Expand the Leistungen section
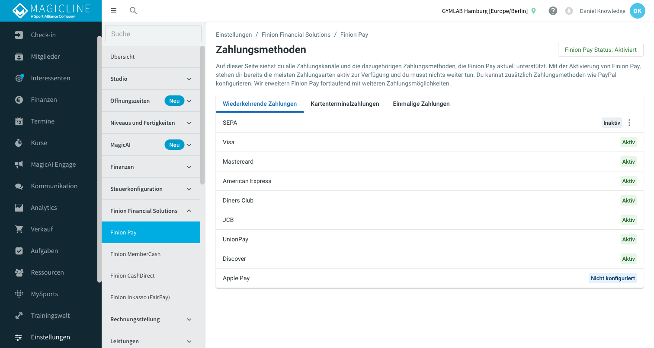 click(x=189, y=342)
